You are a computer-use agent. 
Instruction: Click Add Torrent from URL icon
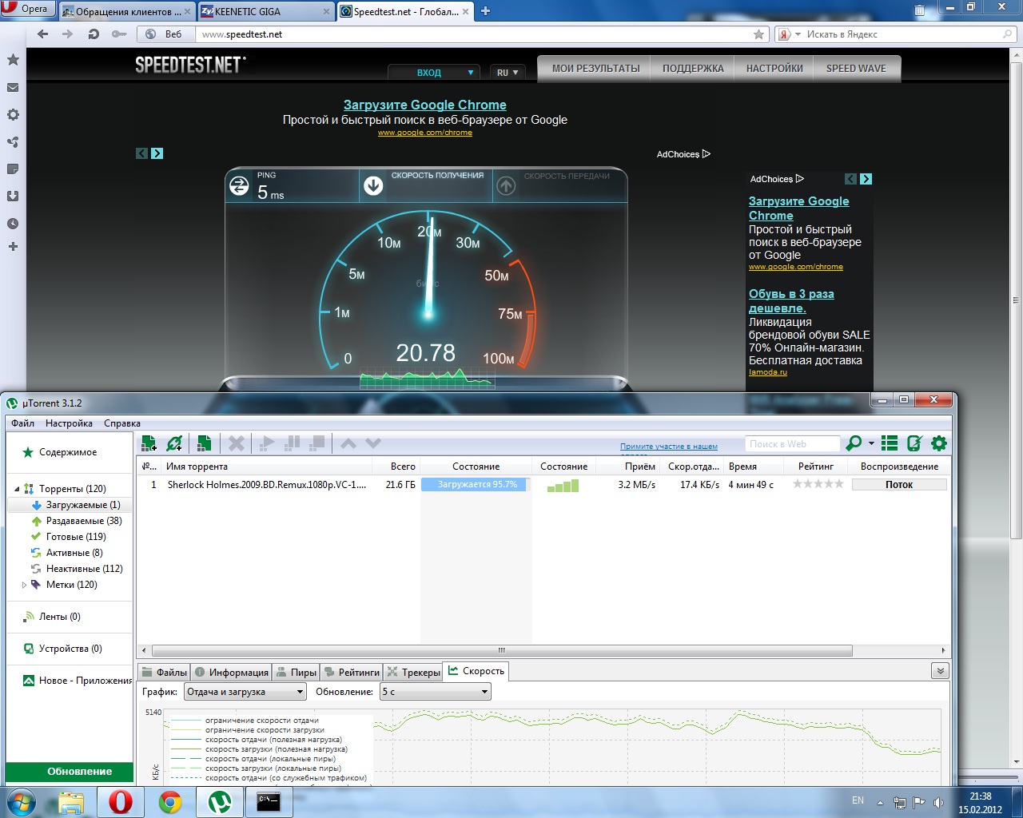click(174, 443)
